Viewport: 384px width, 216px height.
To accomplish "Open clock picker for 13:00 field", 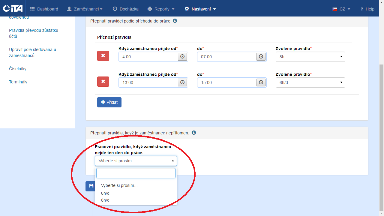I will tap(182, 82).
